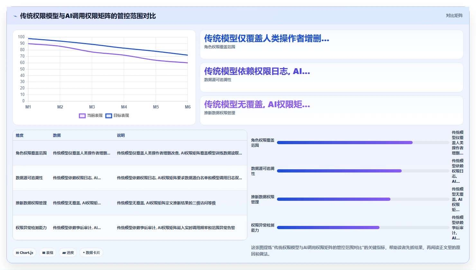Select the 权限异常检测能力 table cell
Image resolution: width=476 pixels, height=270 pixels.
31,228
